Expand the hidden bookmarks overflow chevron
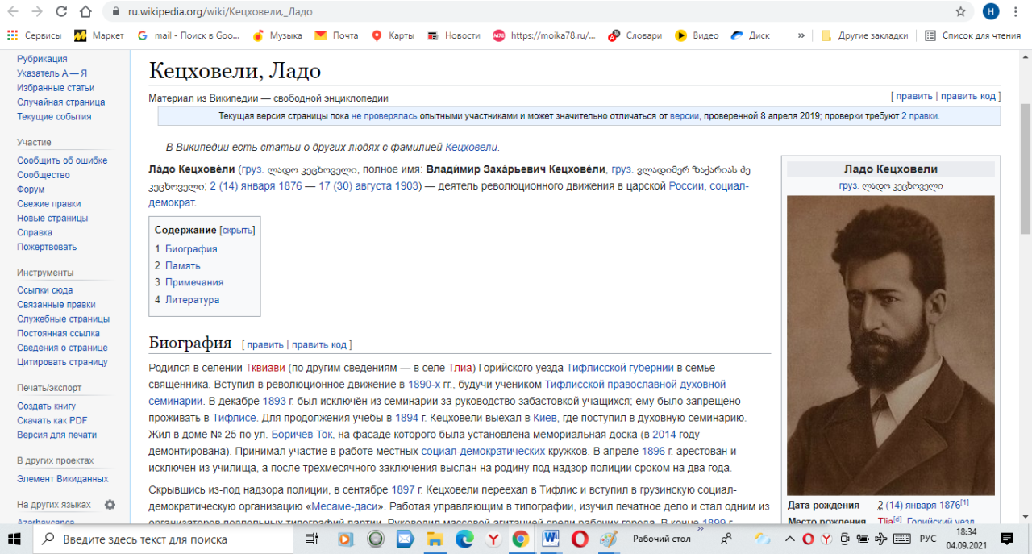Viewport: 1032px width, 554px height. pos(801,35)
